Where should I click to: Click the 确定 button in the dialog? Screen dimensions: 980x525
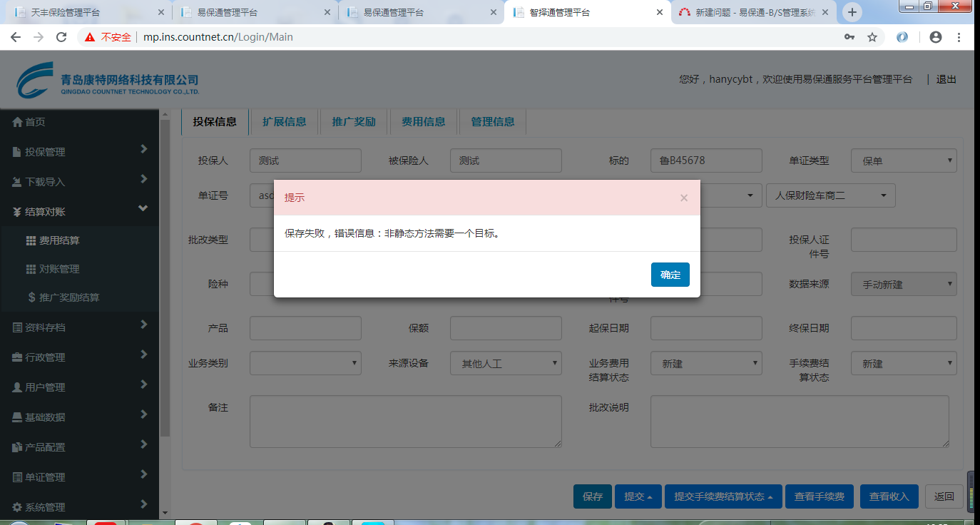pos(670,275)
